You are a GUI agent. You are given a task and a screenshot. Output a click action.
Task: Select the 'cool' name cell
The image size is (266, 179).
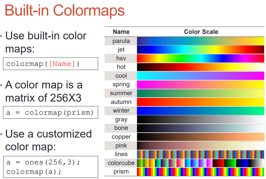click(121, 76)
